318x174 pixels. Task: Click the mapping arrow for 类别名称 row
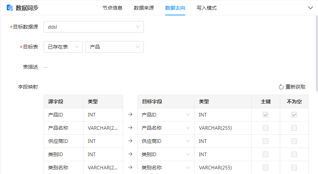click(x=130, y=167)
